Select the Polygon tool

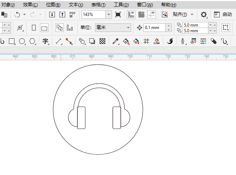[33, 41]
